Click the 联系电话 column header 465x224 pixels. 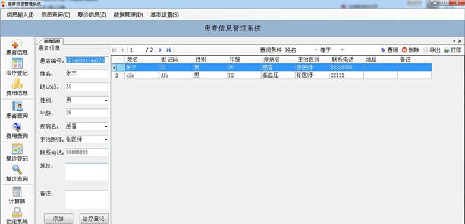[x=346, y=59]
